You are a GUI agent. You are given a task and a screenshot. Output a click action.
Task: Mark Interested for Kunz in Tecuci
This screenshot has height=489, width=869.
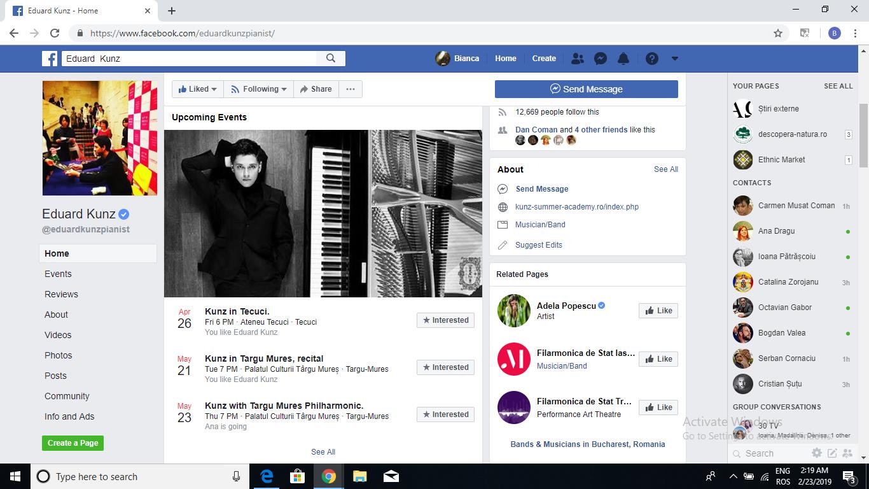click(445, 320)
